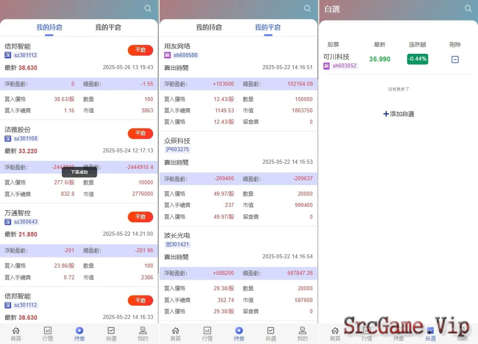
Task: Tap timestamp 2025-05-24 12:17:13
Action: click(x=128, y=150)
